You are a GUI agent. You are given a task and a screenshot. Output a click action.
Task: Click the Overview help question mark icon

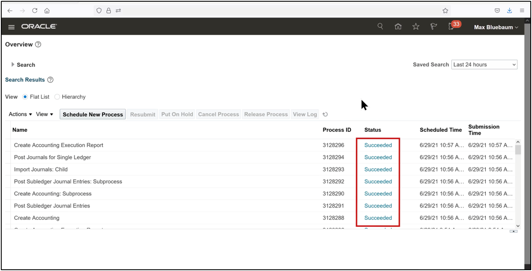(x=38, y=44)
